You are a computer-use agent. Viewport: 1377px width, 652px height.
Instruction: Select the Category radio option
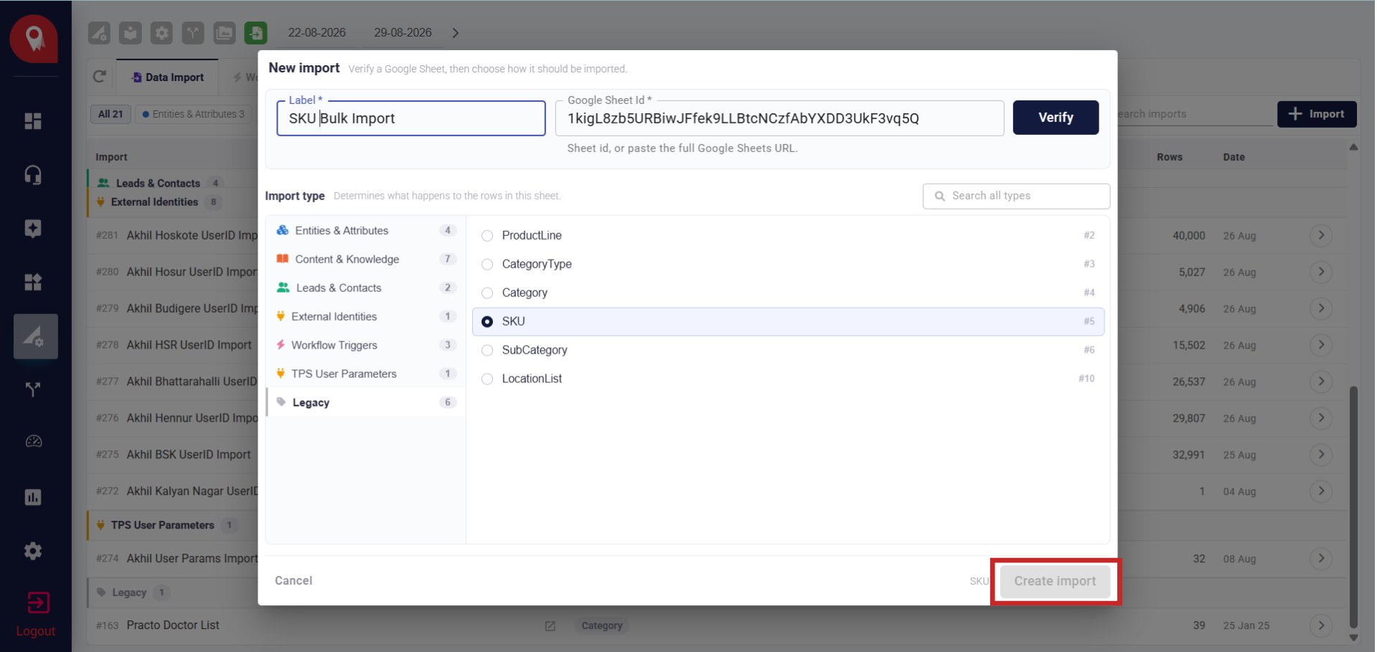tap(487, 293)
